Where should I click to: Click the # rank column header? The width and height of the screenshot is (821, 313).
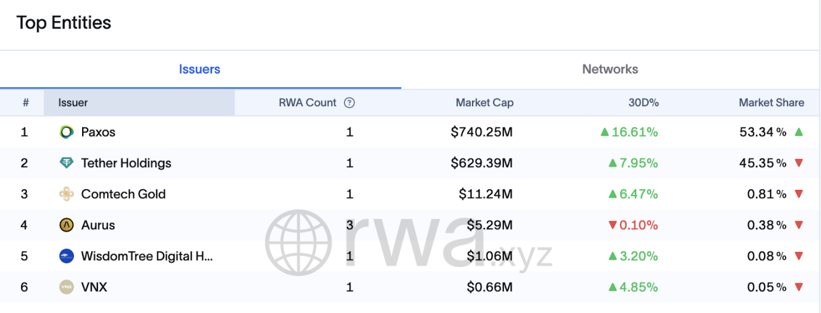[x=26, y=103]
